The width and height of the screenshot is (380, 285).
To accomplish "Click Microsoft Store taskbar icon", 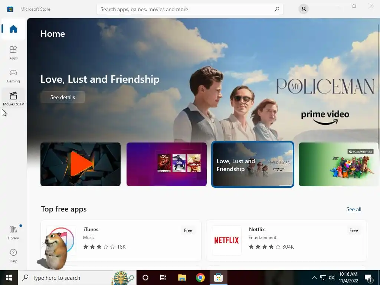I will click(x=218, y=278).
